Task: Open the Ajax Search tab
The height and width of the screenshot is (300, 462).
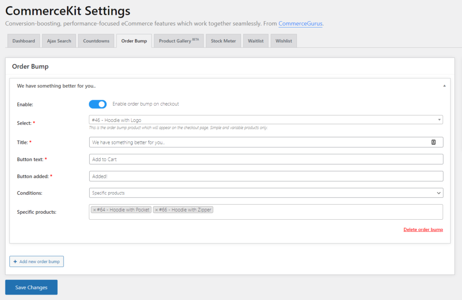Action: (x=59, y=41)
